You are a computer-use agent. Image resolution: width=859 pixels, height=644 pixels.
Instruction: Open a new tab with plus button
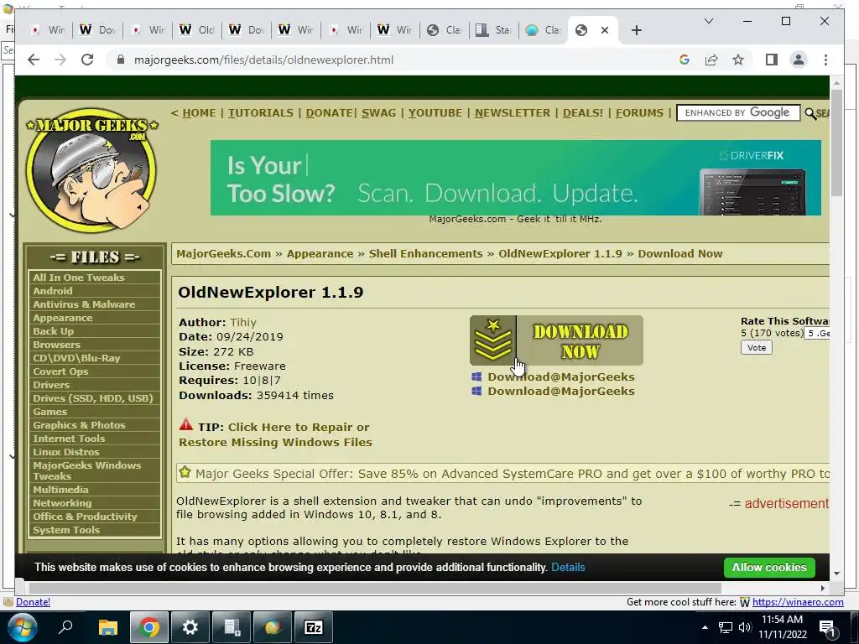[636, 30]
